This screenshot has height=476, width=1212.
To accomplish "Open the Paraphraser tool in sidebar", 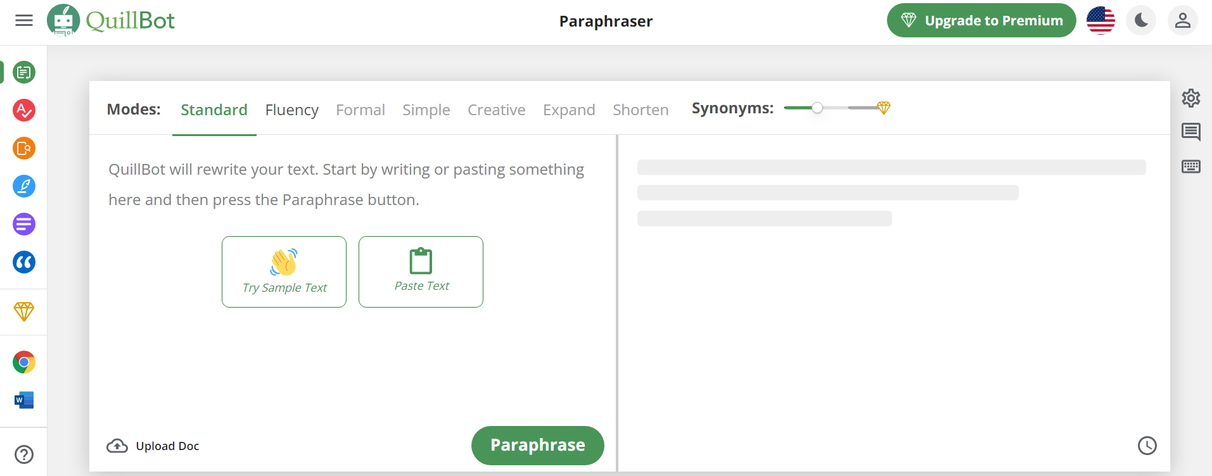I will tap(24, 72).
